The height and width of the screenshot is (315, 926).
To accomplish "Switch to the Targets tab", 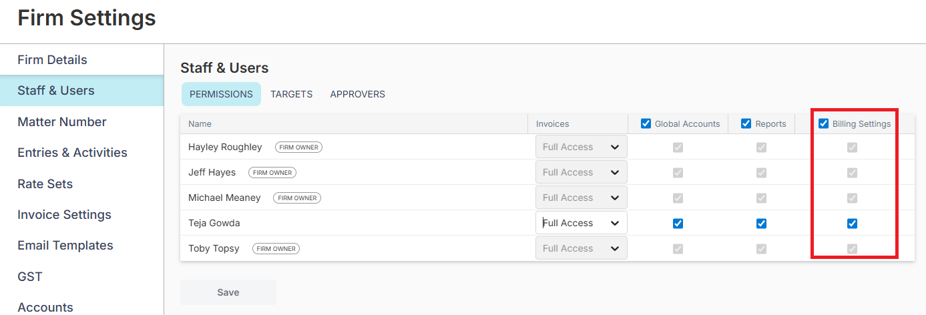I will pos(291,94).
